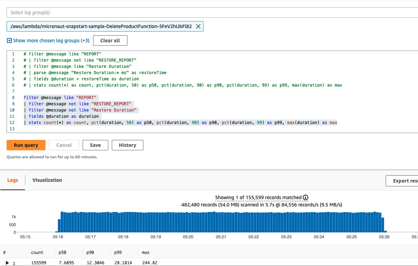Open query History
This screenshot has height=266, width=418.
click(x=127, y=145)
